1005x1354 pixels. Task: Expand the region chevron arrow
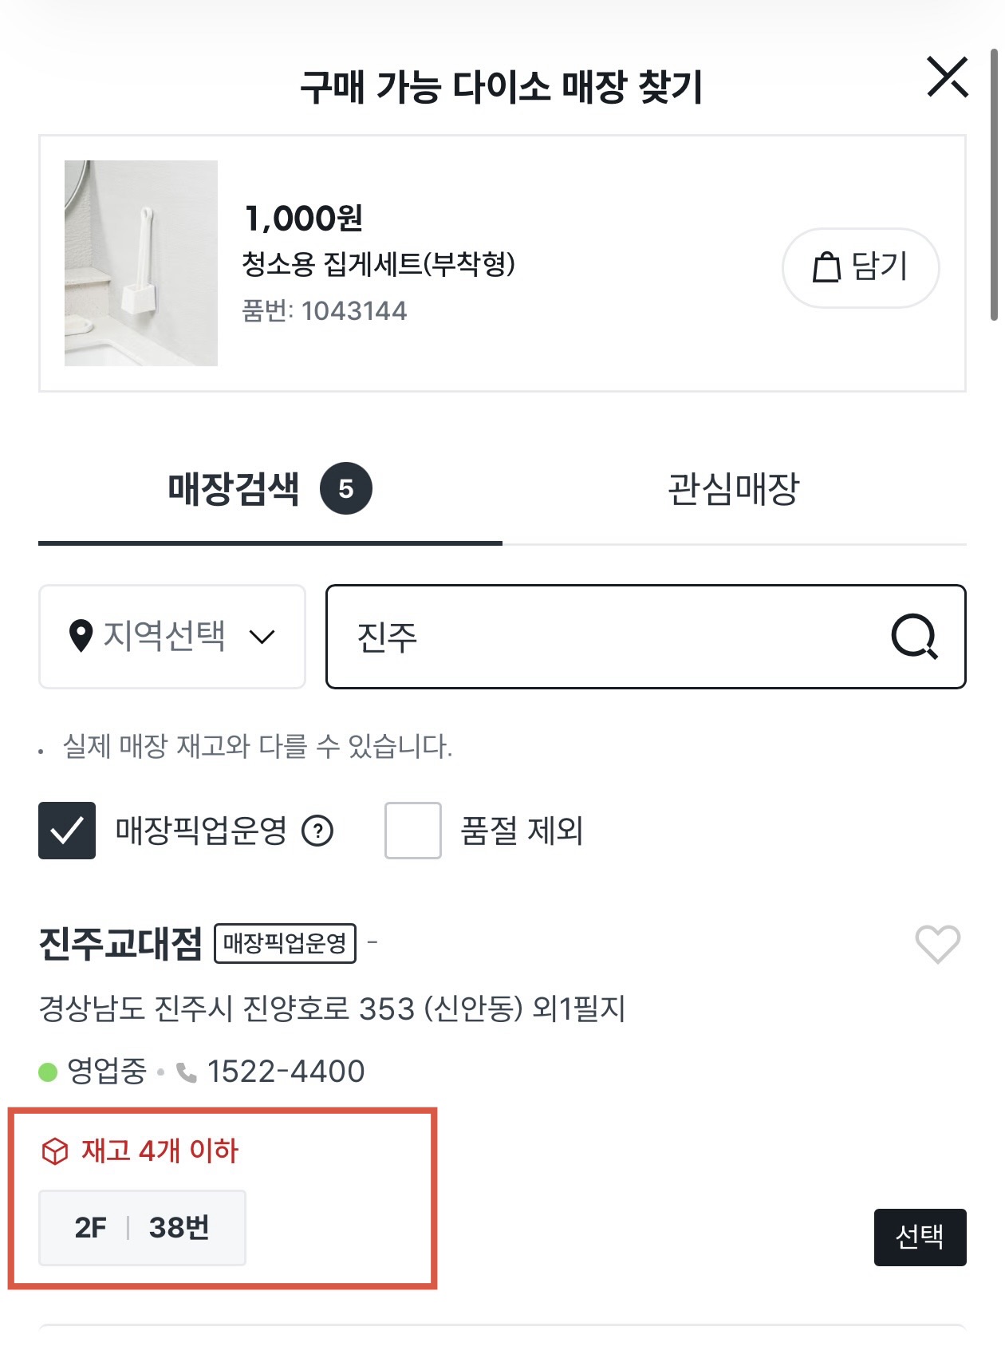[x=262, y=637]
